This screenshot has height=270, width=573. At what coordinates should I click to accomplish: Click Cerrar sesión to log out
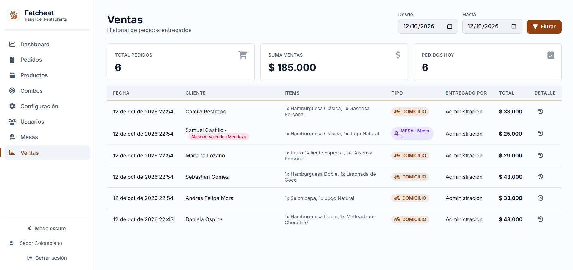47,258
